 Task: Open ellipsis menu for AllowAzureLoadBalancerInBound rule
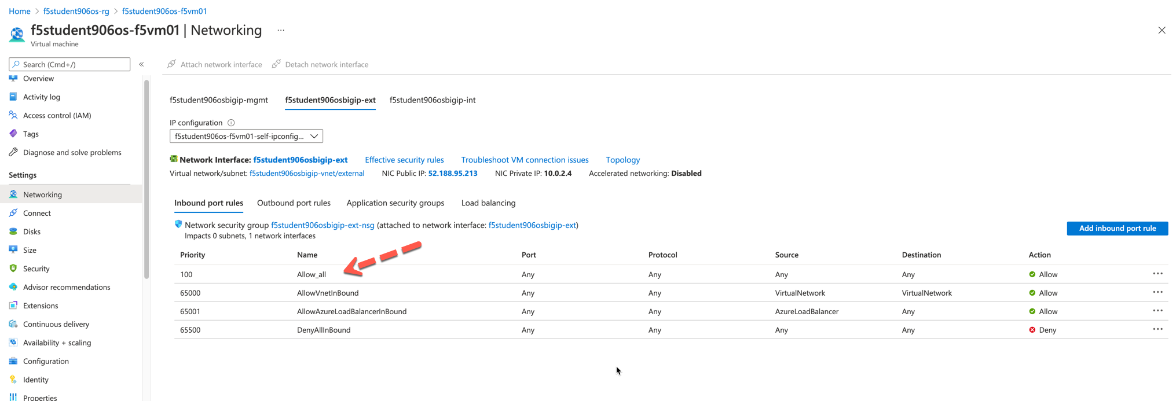click(1157, 311)
